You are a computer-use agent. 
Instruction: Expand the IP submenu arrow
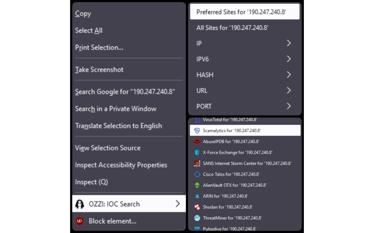pos(289,43)
